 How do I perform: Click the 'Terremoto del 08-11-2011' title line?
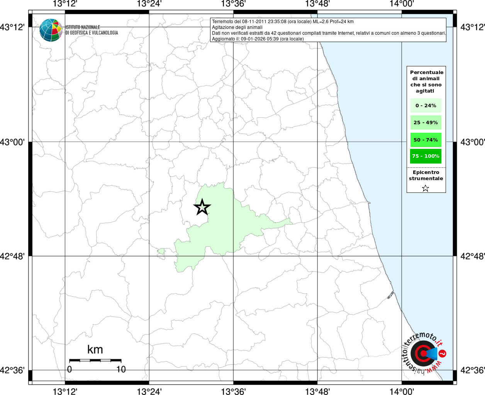(x=283, y=22)
